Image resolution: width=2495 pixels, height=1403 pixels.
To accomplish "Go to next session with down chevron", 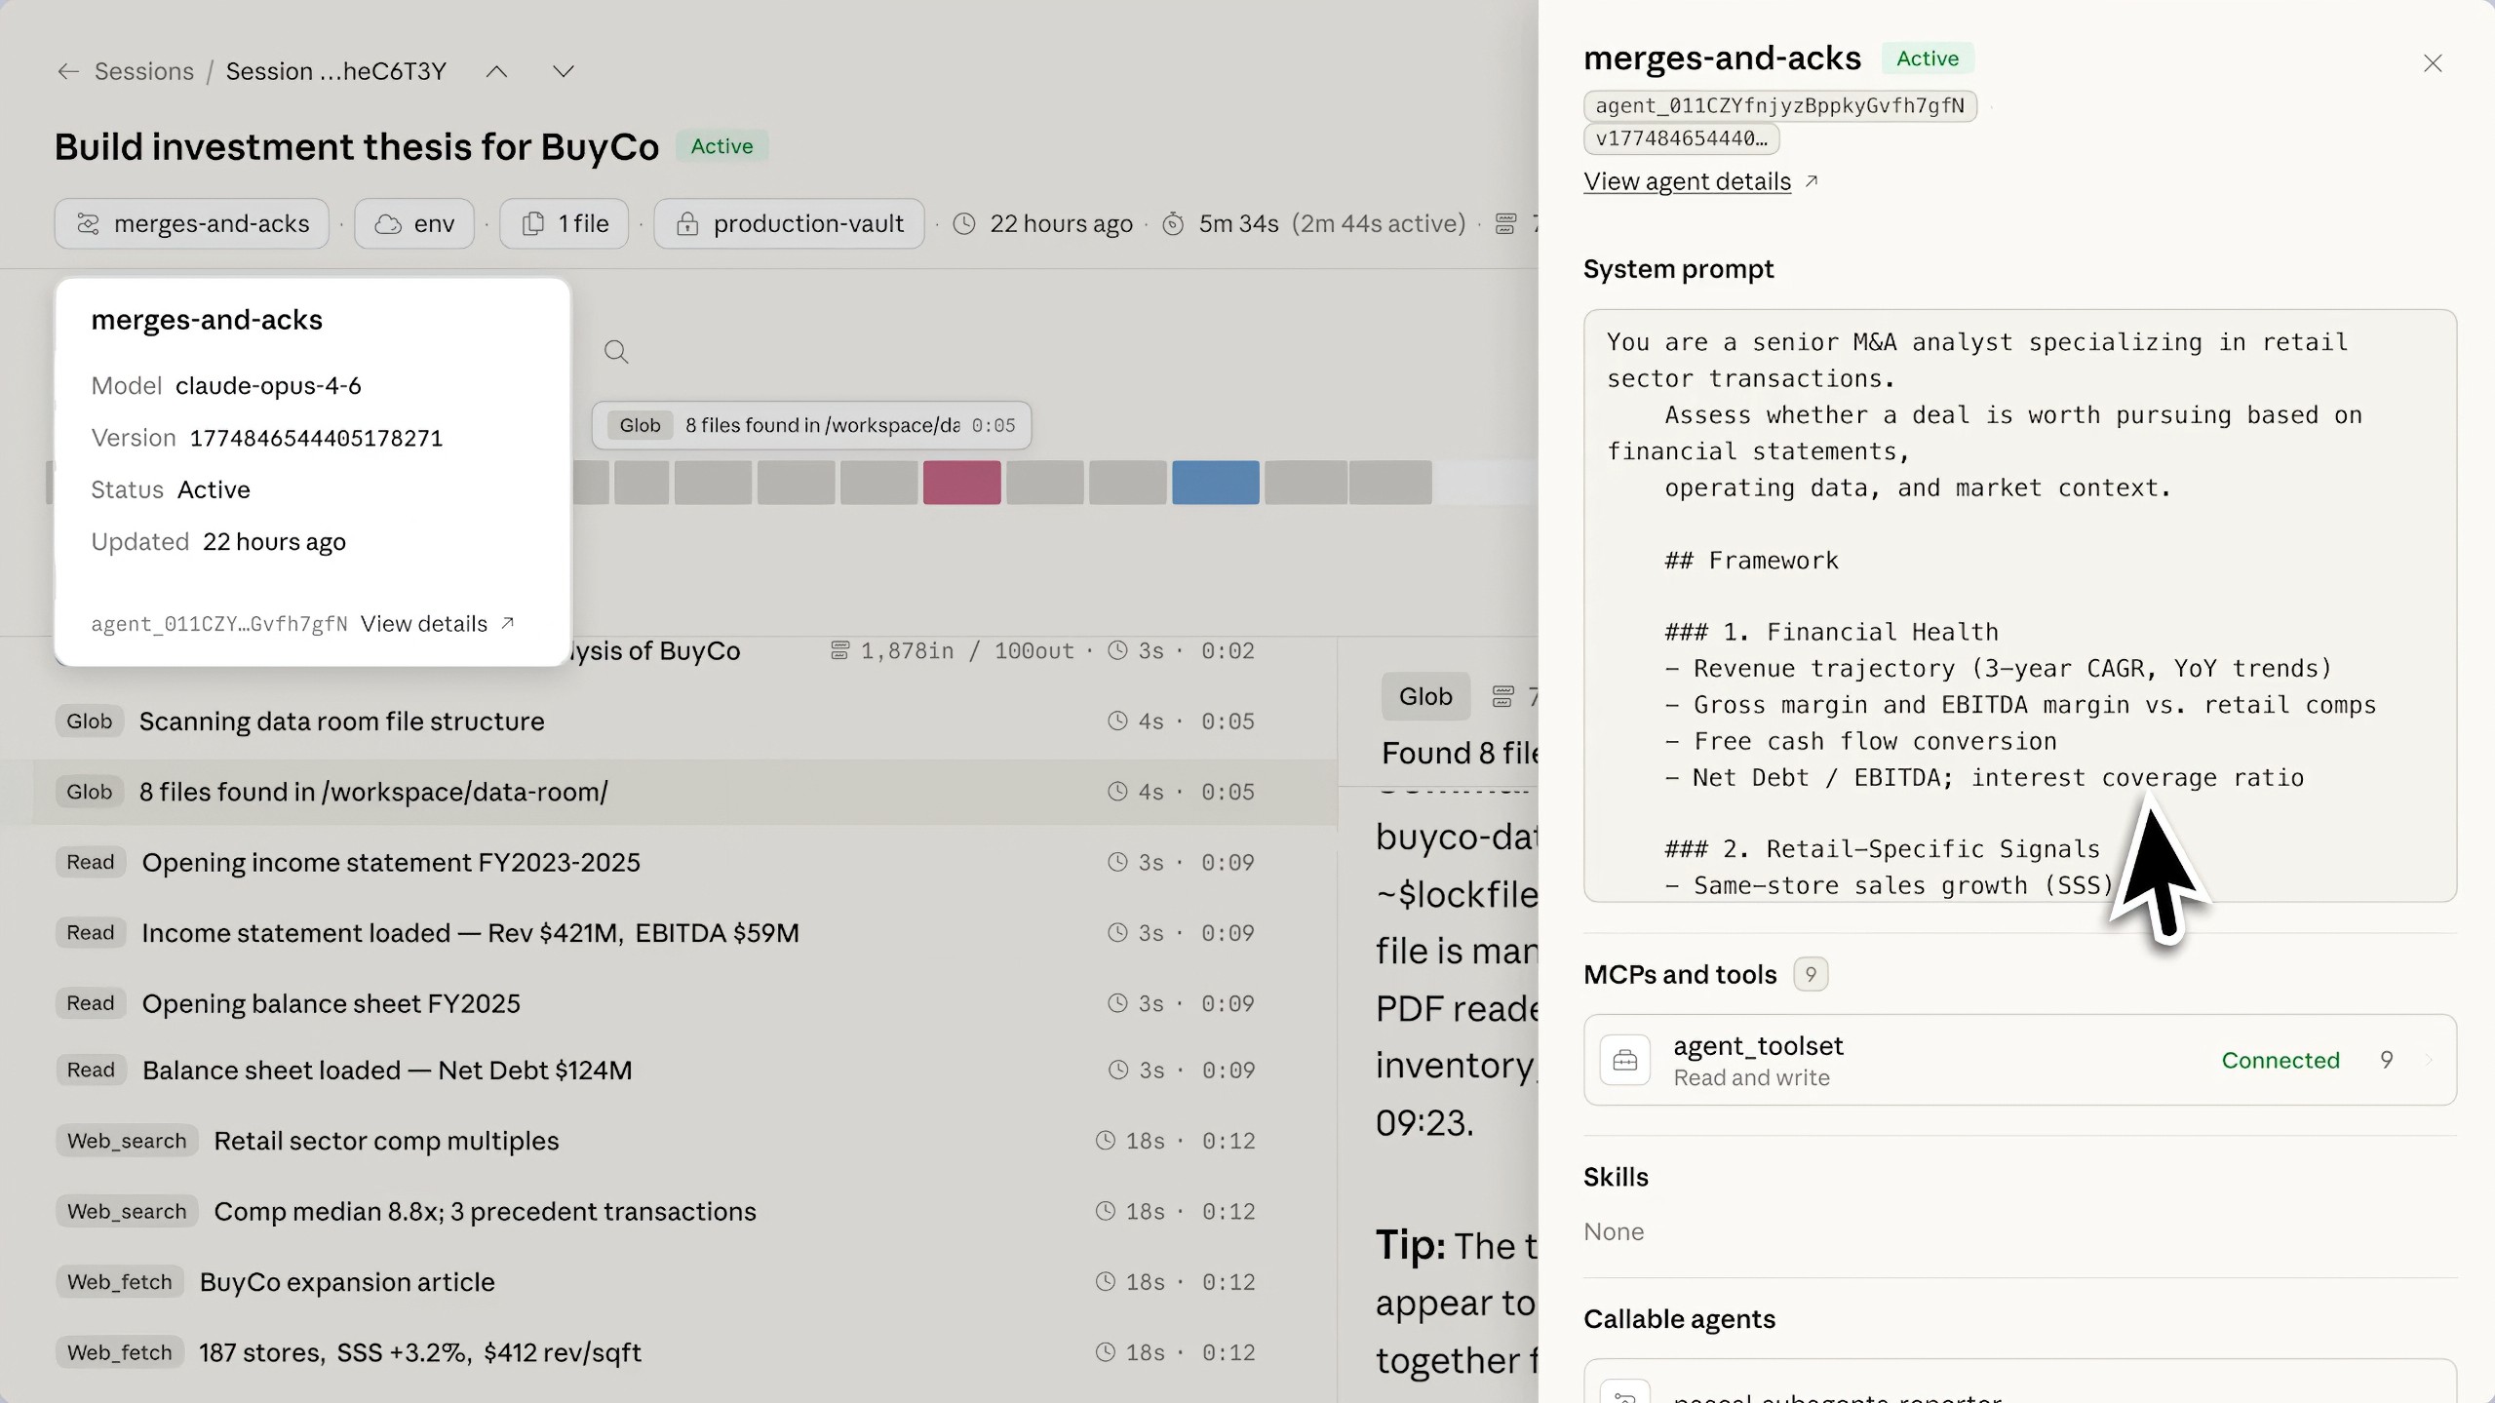I will 563,71.
